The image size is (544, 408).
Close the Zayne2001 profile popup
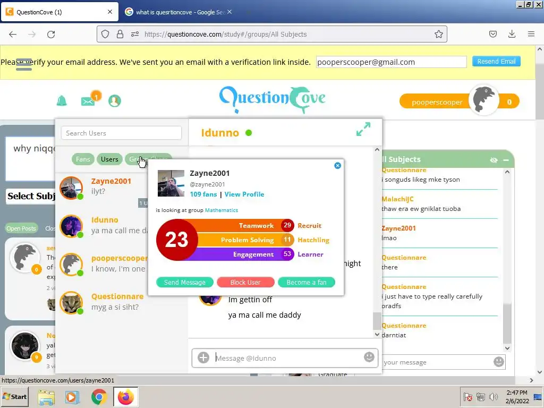click(x=337, y=166)
